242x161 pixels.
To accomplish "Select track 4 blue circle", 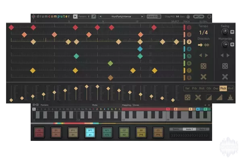I will 189,49.
